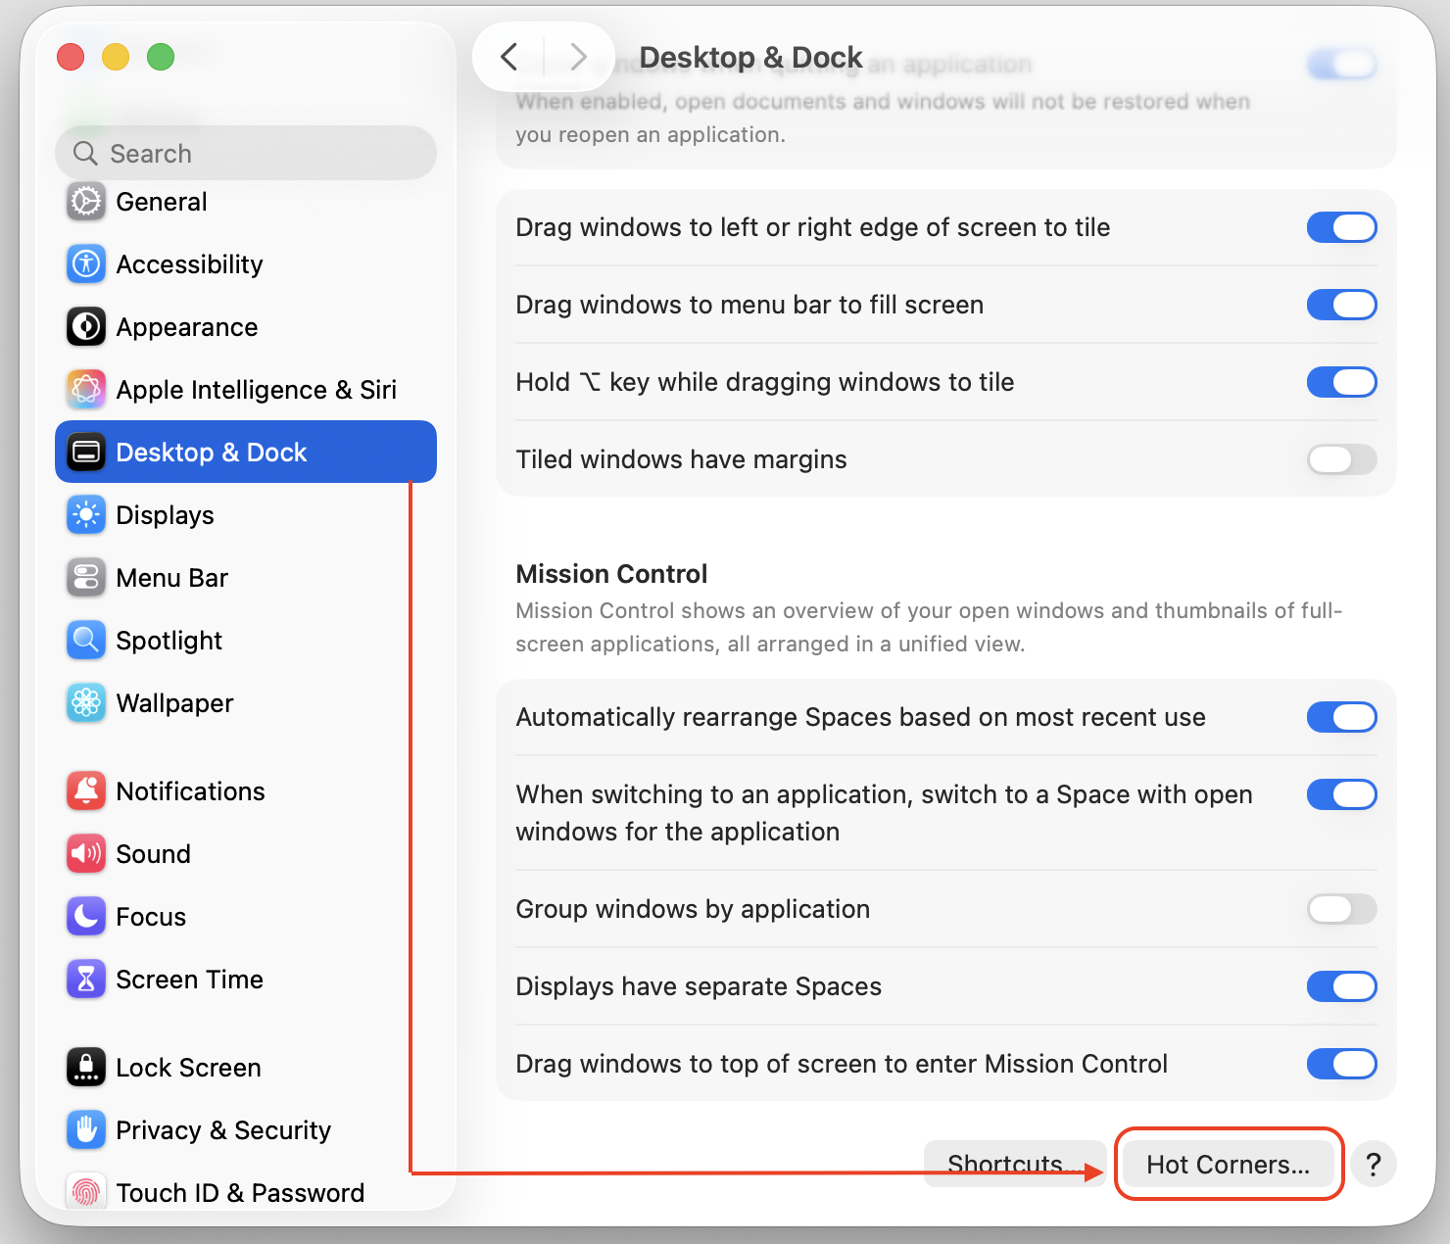This screenshot has width=1450, height=1244.
Task: Click the Mission Control section heading
Action: click(611, 574)
